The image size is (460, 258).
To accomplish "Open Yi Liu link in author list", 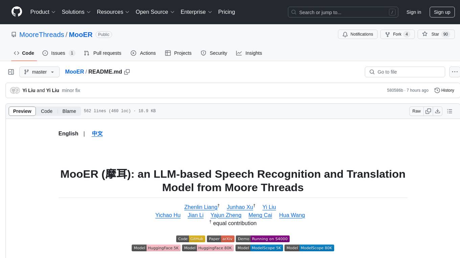I will [269, 207].
